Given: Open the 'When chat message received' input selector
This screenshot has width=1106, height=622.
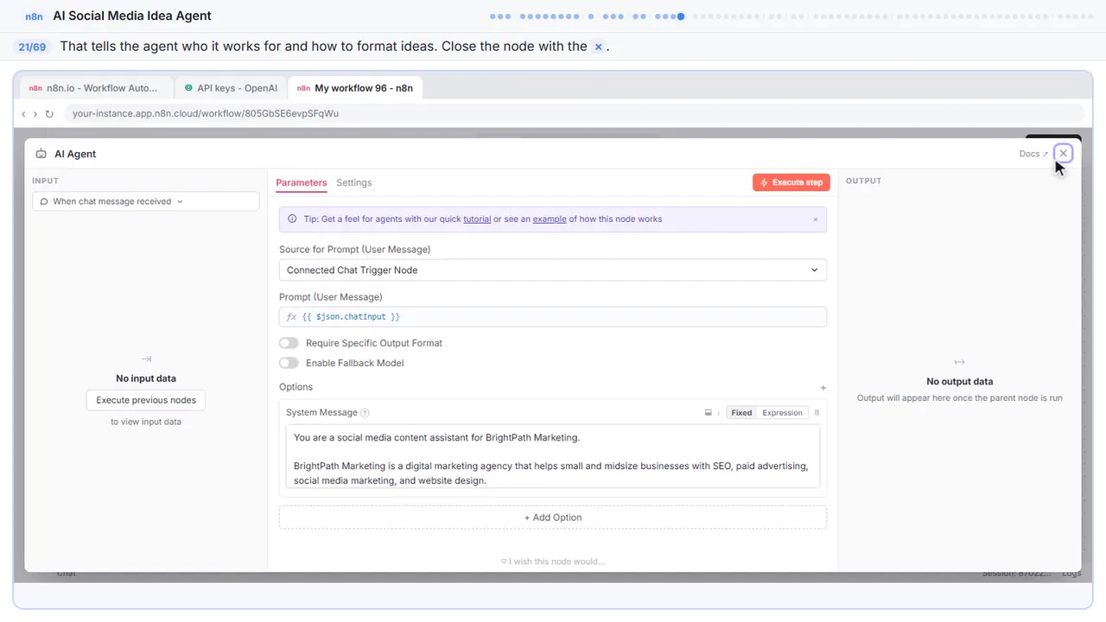Looking at the screenshot, I should coord(146,201).
